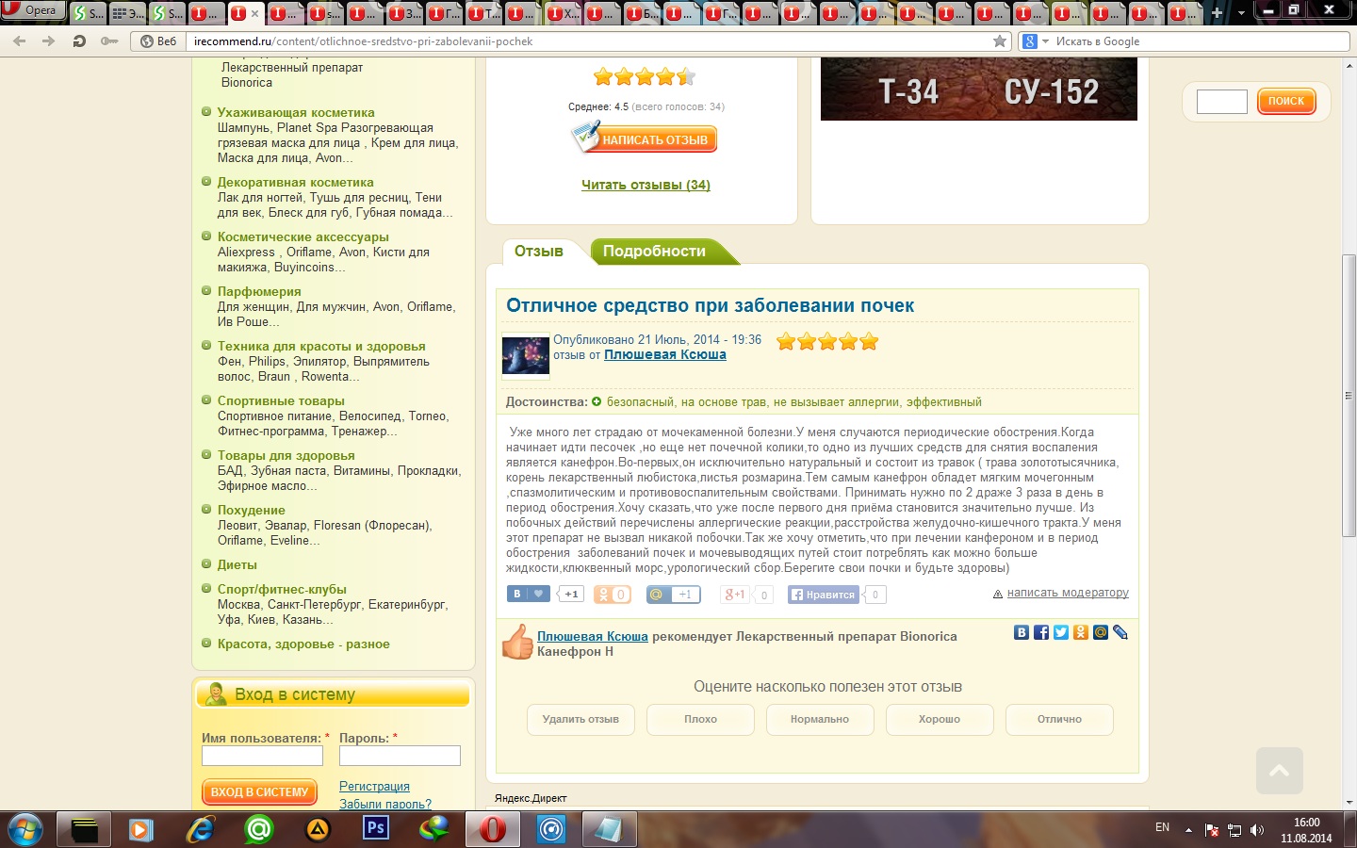Open 'Читать отзывы (34)' link
The width and height of the screenshot is (1357, 848).
pos(646,185)
